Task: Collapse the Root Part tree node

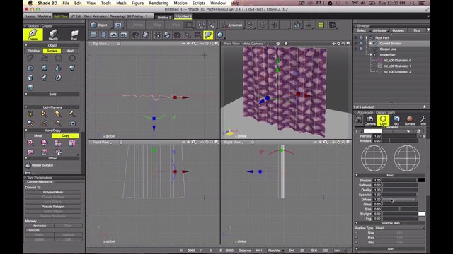Action: (x=367, y=37)
